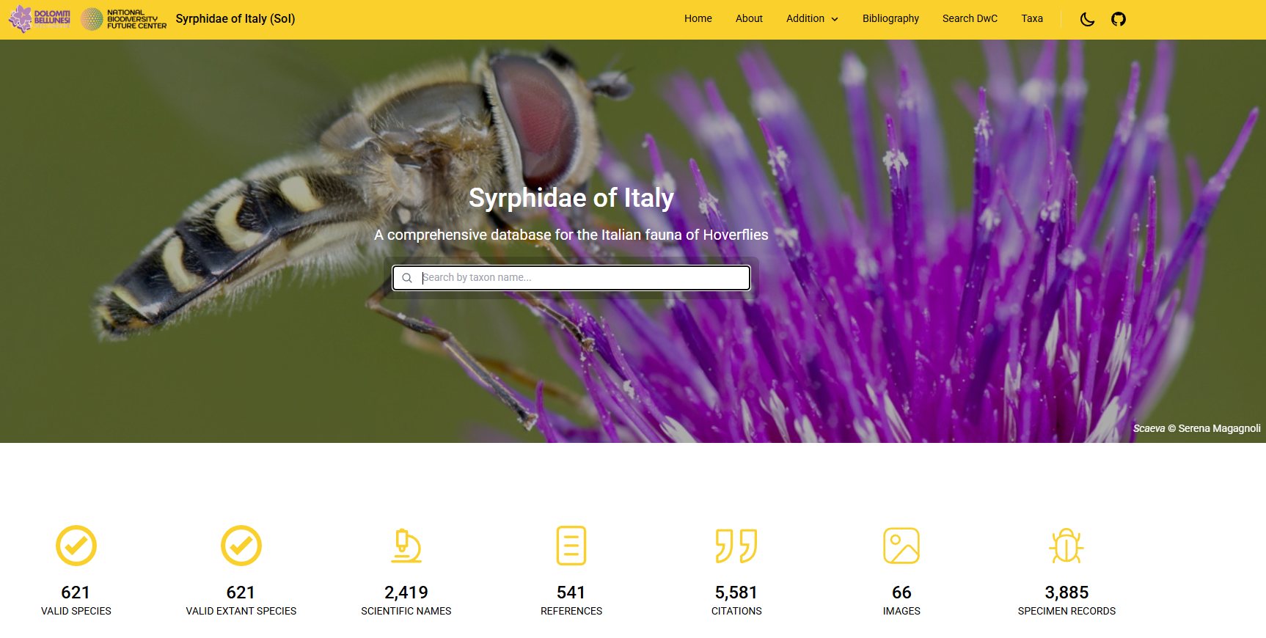Open the About page
Screen dimensions: 1266x638
[749, 19]
